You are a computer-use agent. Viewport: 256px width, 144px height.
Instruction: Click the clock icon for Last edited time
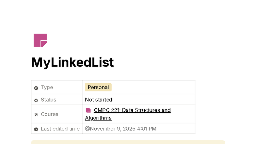point(36,129)
